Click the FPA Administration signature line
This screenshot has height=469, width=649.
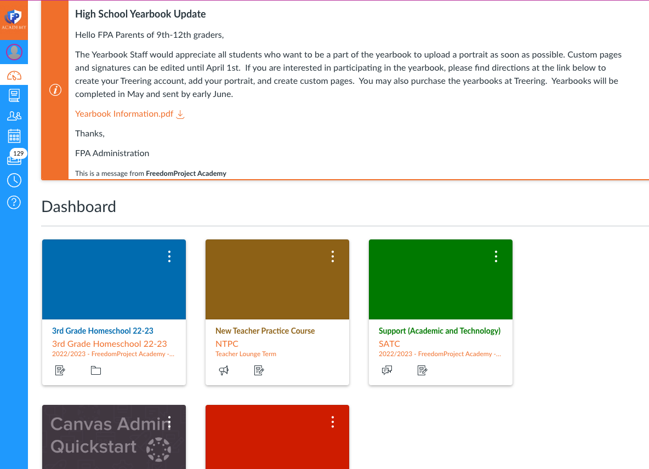[112, 153]
